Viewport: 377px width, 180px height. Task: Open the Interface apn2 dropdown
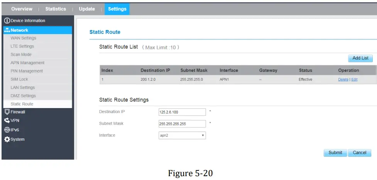coord(182,135)
